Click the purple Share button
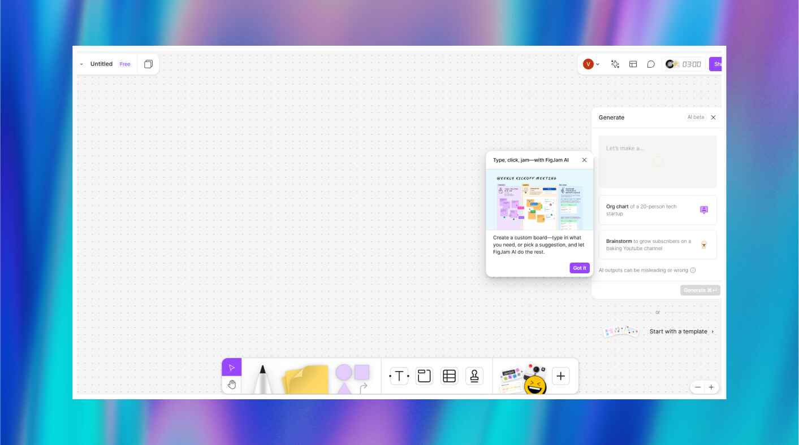799x445 pixels. point(716,64)
